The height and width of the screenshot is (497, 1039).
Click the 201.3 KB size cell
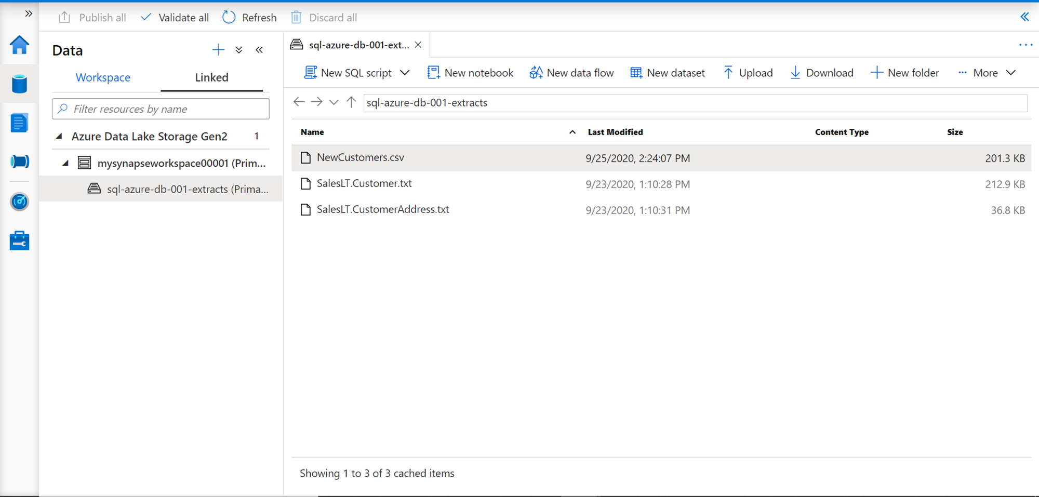(x=1005, y=158)
